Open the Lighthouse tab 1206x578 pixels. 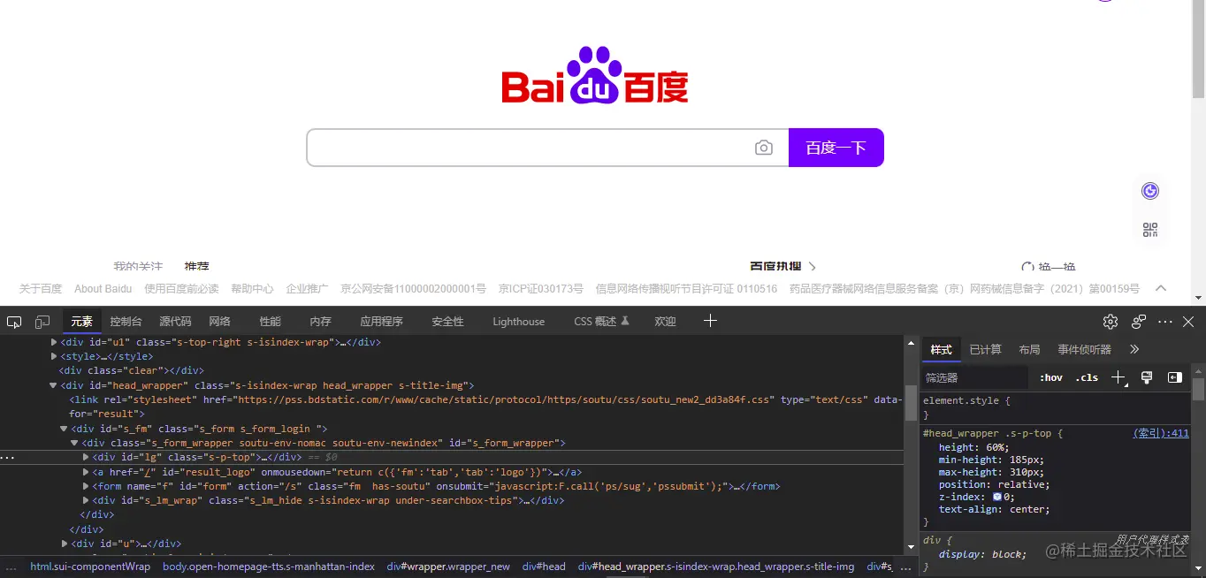coord(518,322)
